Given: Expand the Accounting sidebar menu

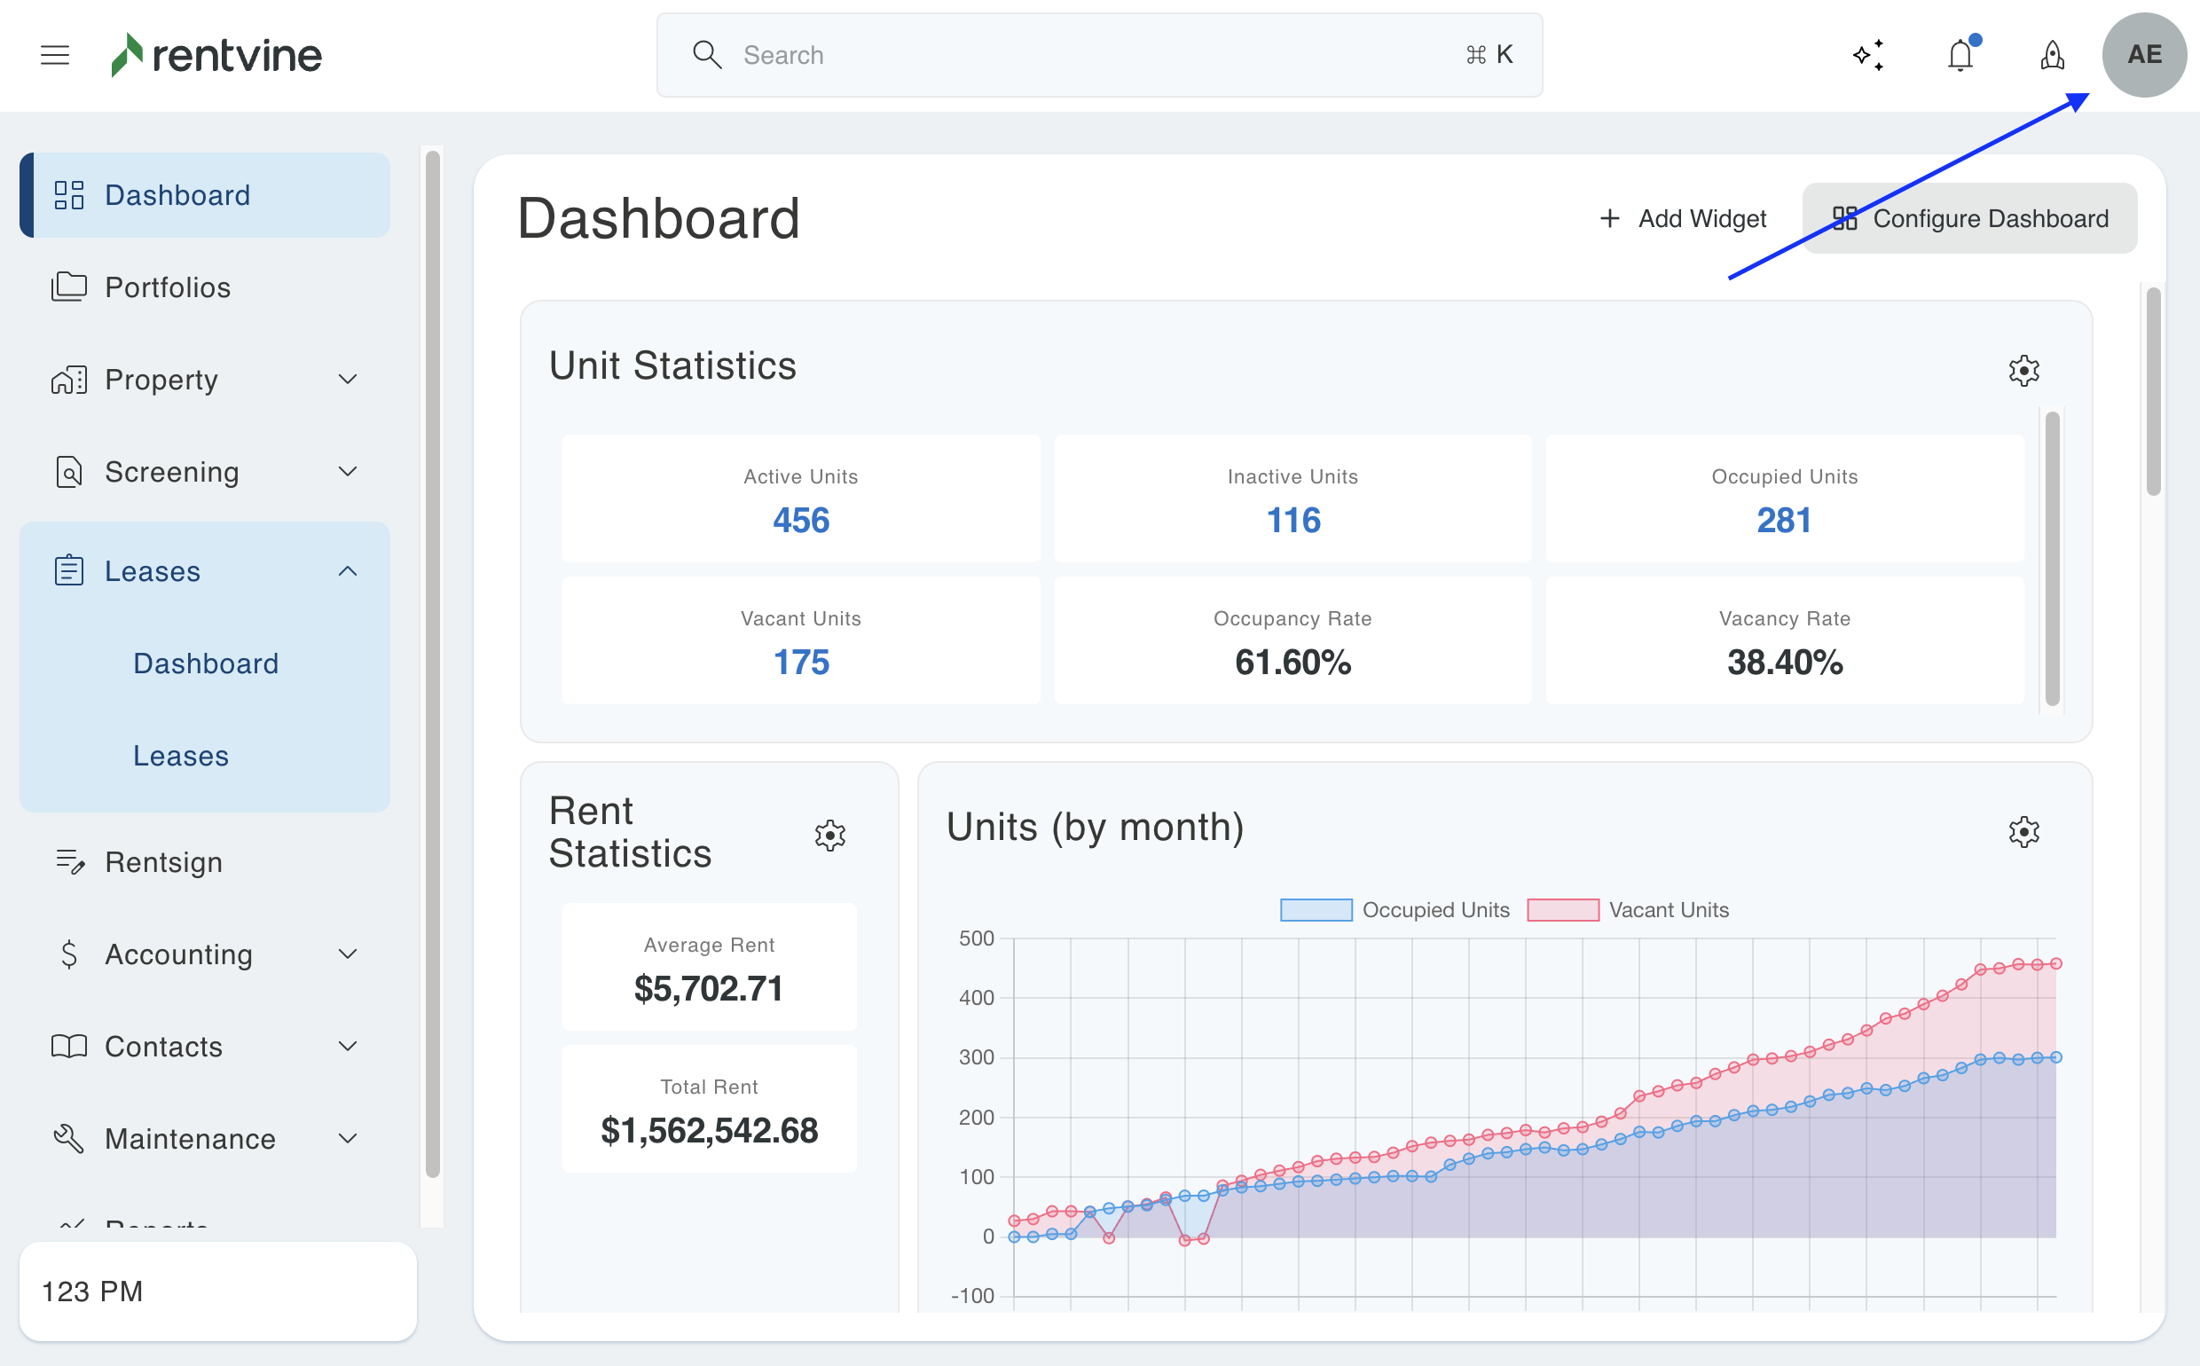Looking at the screenshot, I should pyautogui.click(x=205, y=954).
